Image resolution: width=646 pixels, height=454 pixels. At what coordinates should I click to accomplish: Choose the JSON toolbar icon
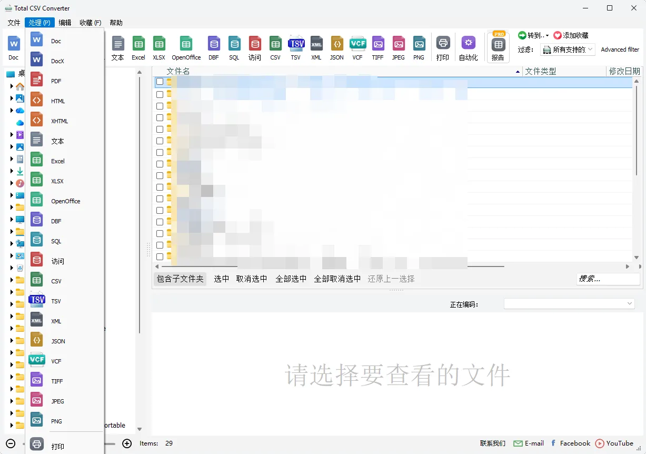click(x=337, y=43)
